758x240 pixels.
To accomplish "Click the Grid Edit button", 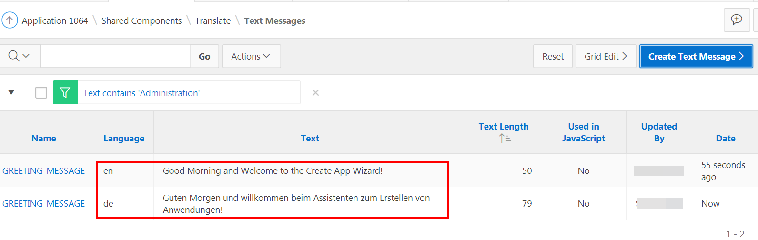I will point(606,56).
